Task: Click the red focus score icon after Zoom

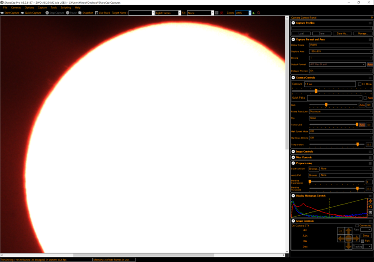Action: pyautogui.click(x=259, y=13)
